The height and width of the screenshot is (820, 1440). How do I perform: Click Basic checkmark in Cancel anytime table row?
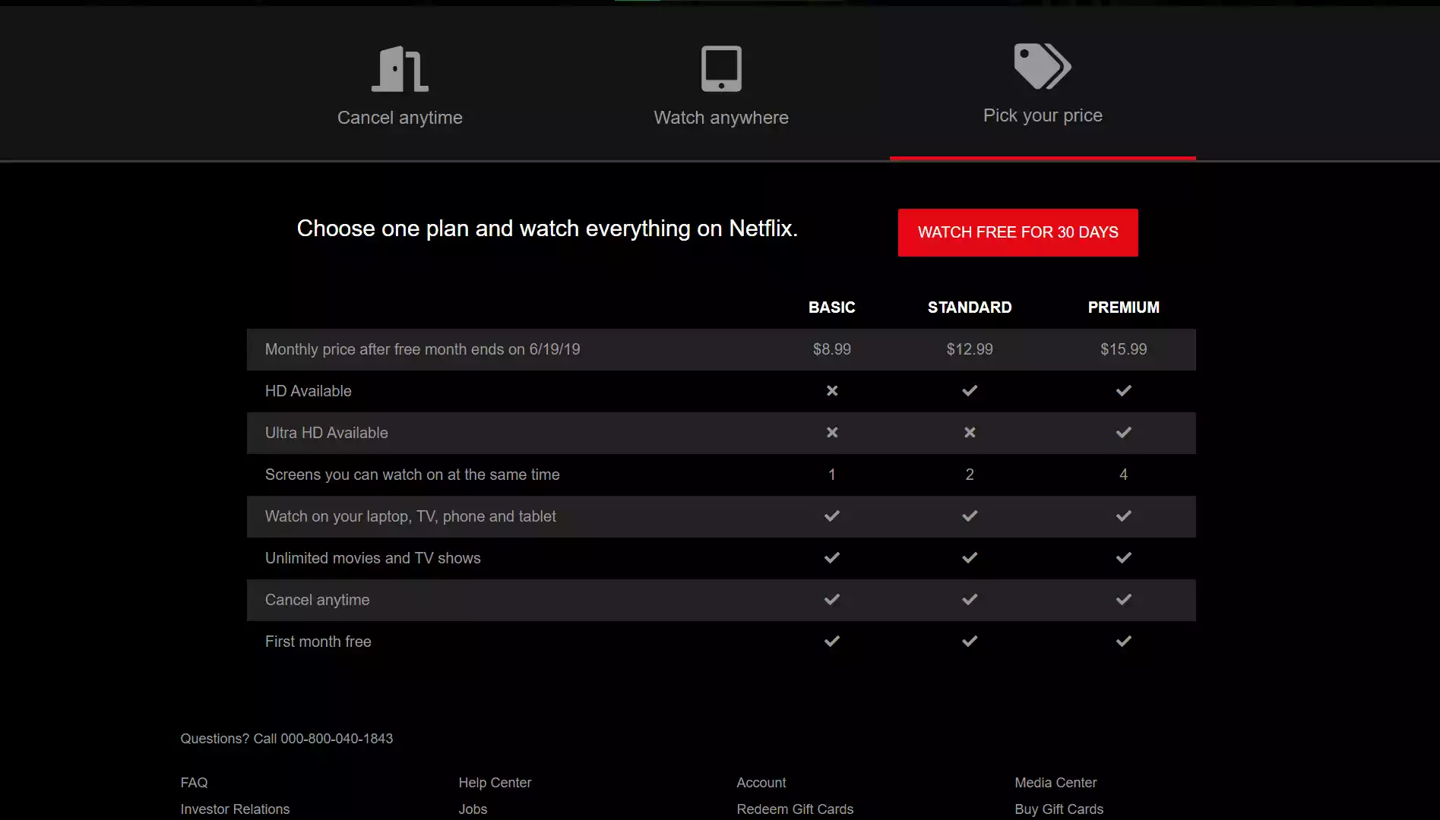pyautogui.click(x=832, y=600)
